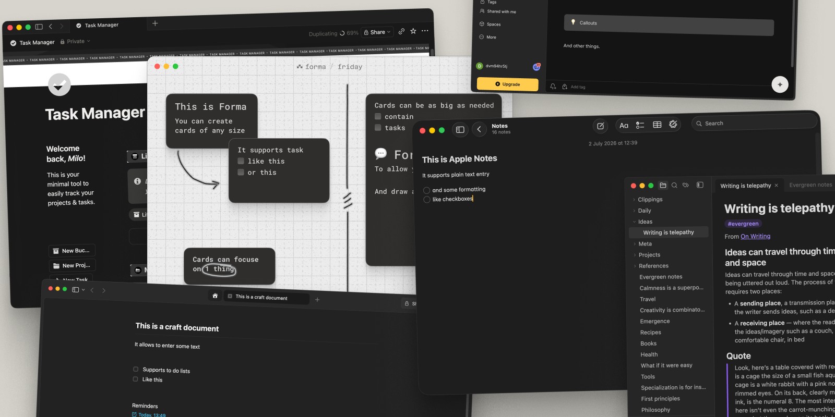
Task: Star the Task Manager page
Action: pos(413,31)
